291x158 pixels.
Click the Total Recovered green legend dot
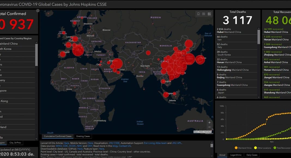tap(275, 148)
